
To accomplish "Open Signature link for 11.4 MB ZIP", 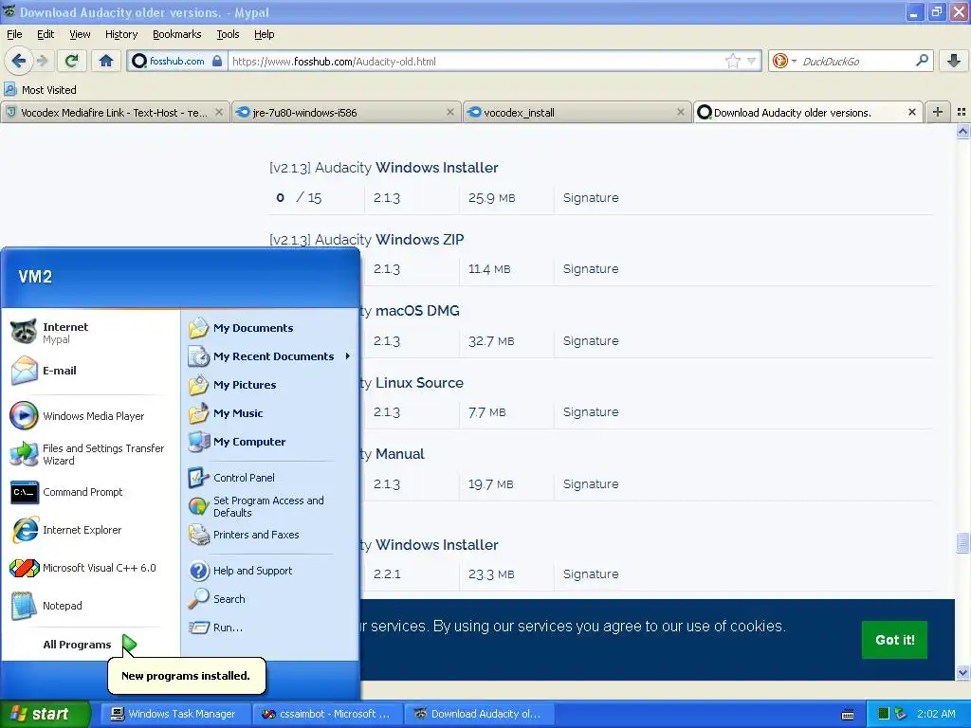I will pos(591,269).
